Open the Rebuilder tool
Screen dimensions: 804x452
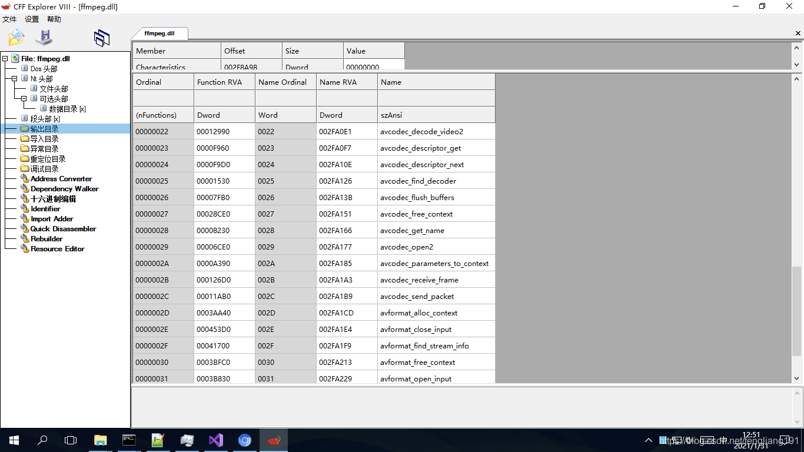coord(46,239)
